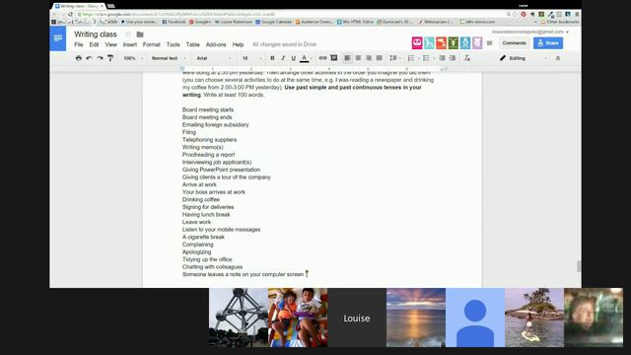Select the Louise participant tile
The height and width of the screenshot is (355, 631).
[357, 318]
